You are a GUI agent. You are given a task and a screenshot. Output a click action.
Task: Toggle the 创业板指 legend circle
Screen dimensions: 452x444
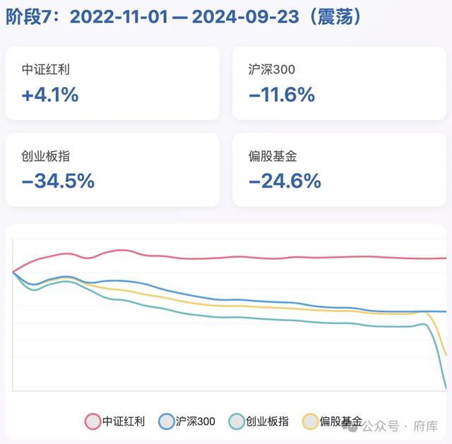tap(237, 421)
